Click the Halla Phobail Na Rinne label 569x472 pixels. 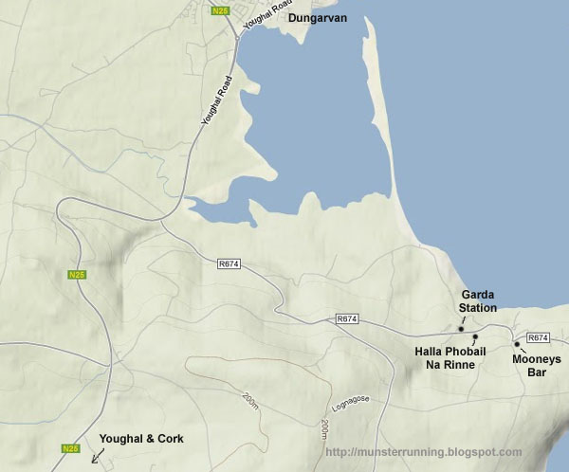coord(450,357)
